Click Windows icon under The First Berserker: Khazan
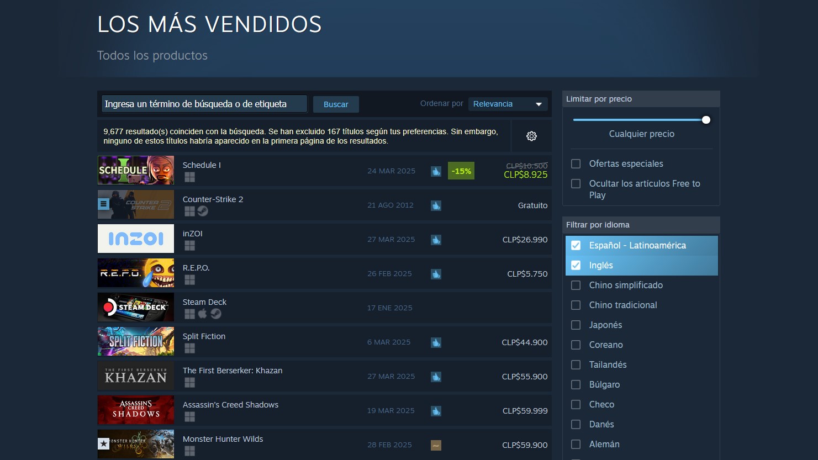The height and width of the screenshot is (460, 818). point(189,382)
